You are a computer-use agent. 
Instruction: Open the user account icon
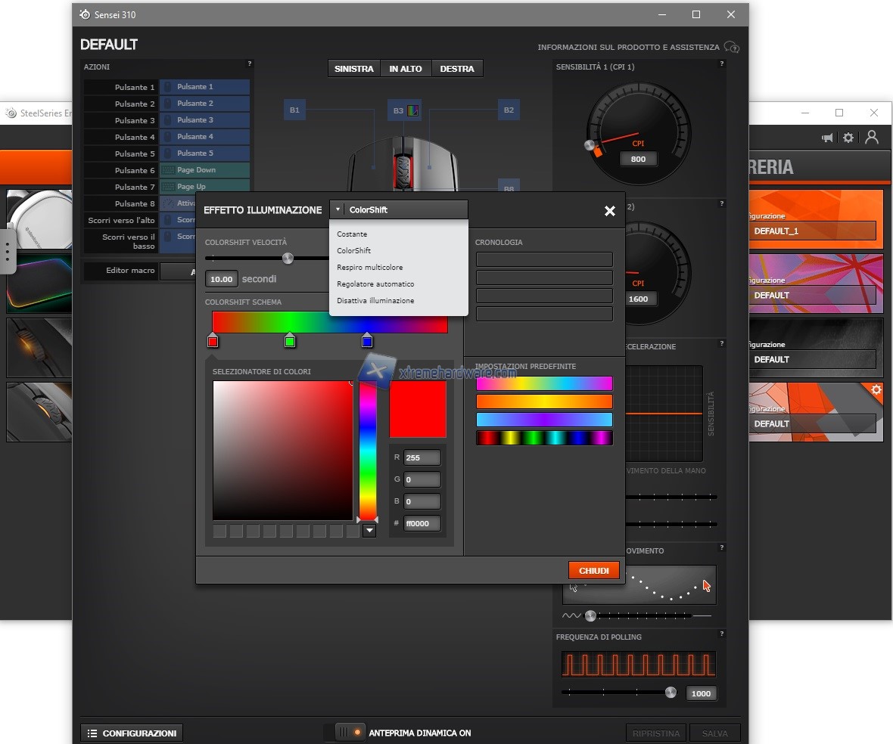click(872, 137)
